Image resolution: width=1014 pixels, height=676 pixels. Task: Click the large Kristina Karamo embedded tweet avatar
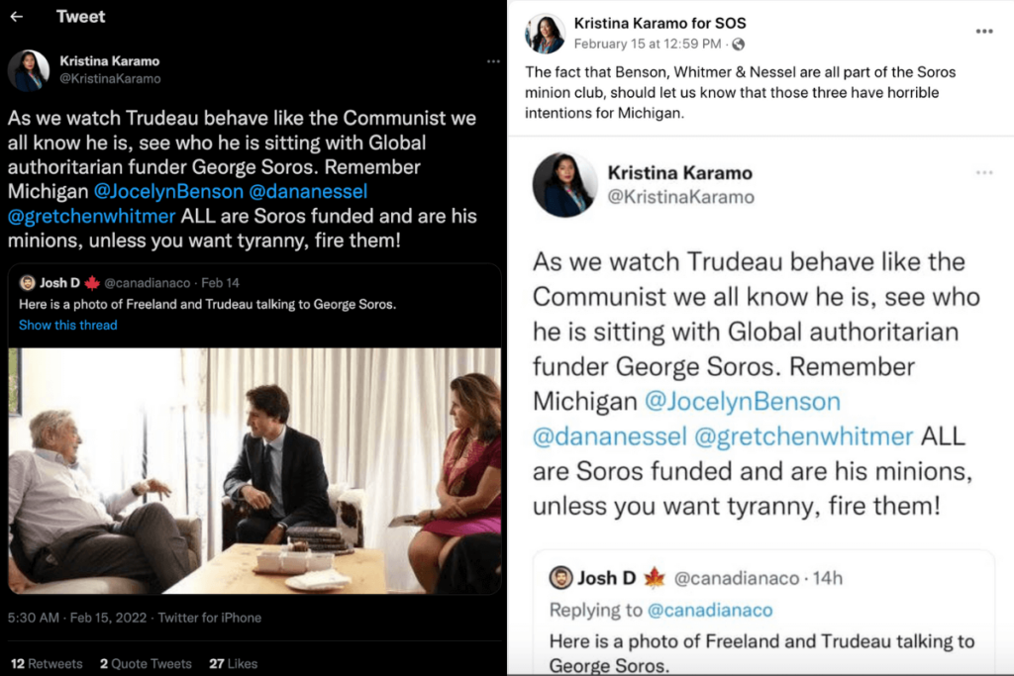[x=564, y=184]
